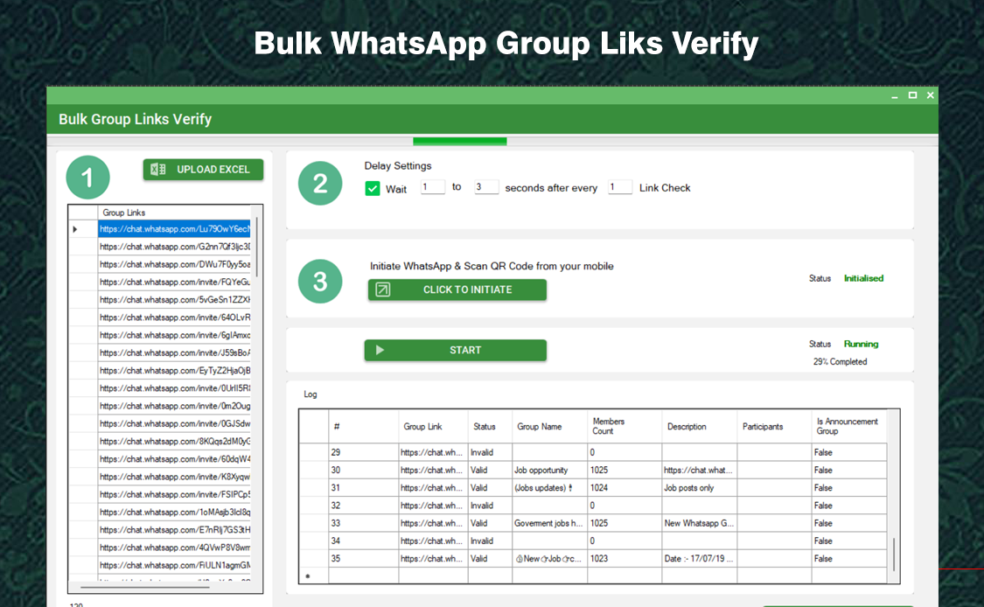Click the Description column header
This screenshot has width=984, height=607.
[699, 426]
